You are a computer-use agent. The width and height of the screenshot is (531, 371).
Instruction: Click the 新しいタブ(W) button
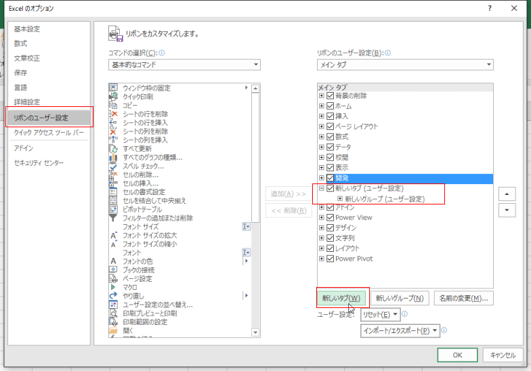tap(341, 298)
